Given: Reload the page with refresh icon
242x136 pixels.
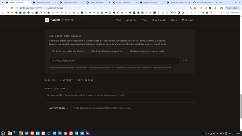Looking at the screenshot, I should 12,8.
